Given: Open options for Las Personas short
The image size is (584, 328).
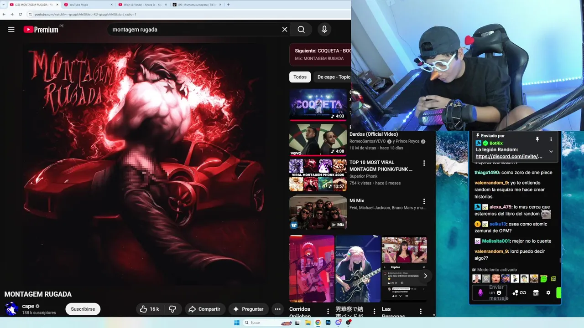Looking at the screenshot, I should pos(421,312).
